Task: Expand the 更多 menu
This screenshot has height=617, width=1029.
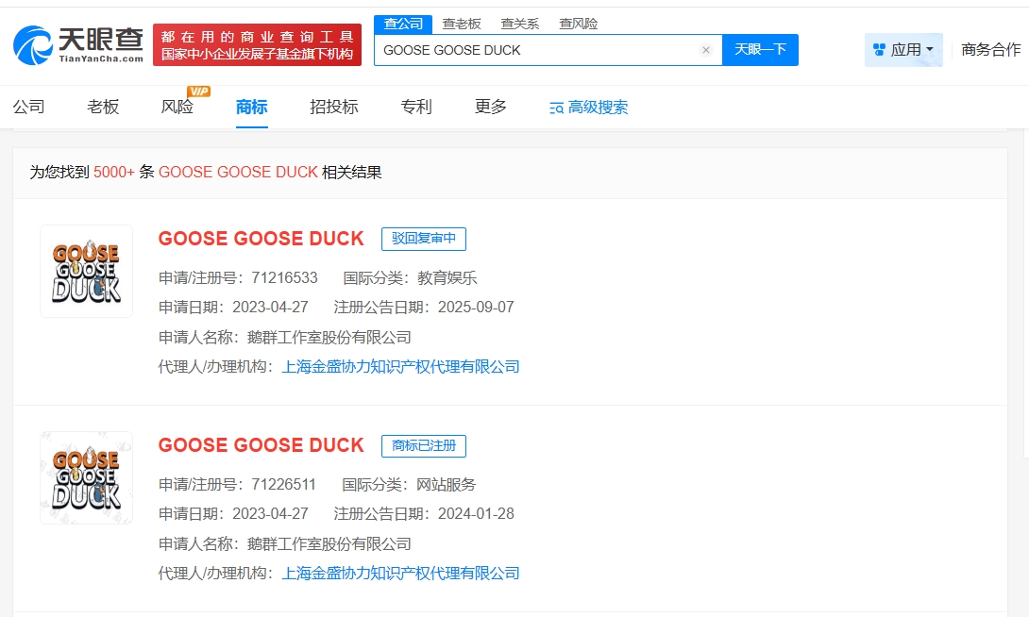Action: tap(491, 107)
